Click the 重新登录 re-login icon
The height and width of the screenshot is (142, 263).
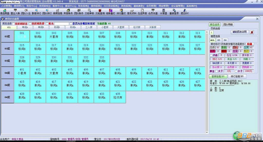pos(174,12)
